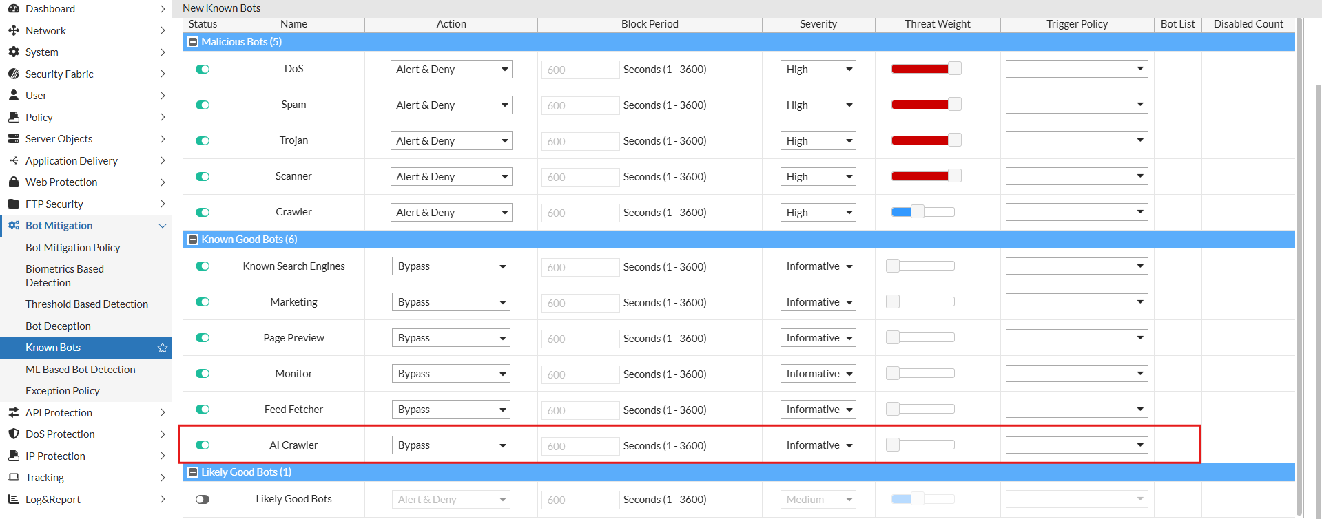
Task: Open the Exception Policy page
Action: [x=62, y=390]
